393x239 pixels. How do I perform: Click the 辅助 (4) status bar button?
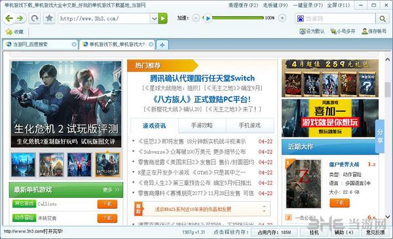[x=344, y=232]
